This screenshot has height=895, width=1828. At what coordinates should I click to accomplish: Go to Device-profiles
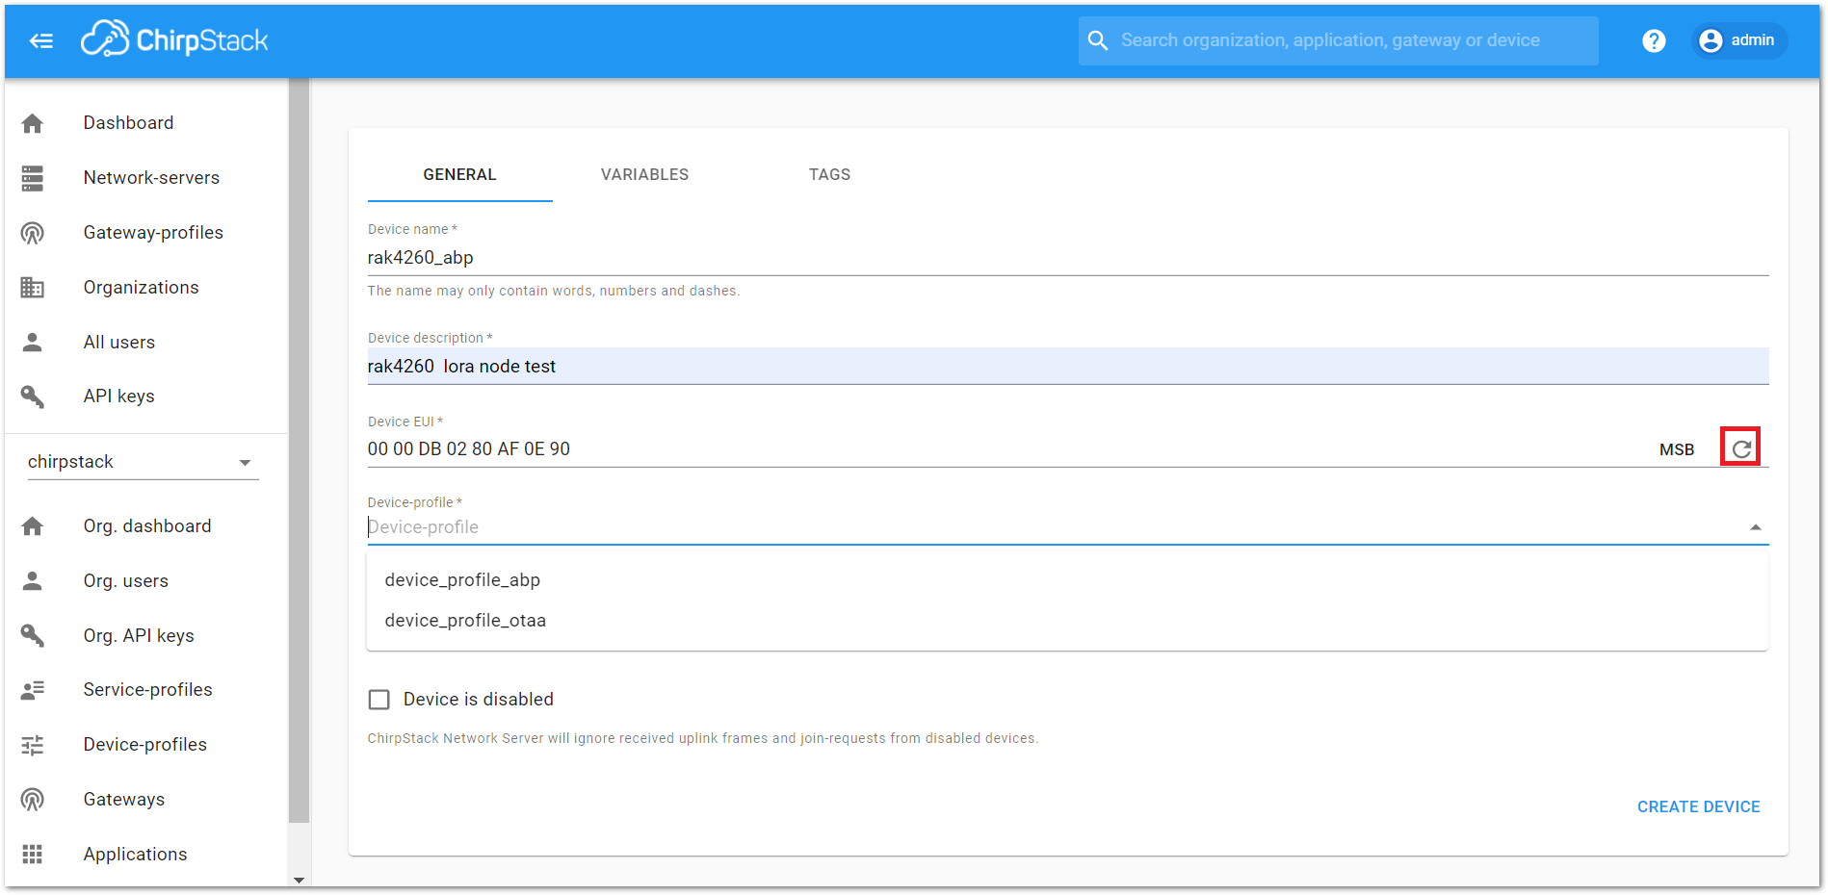(146, 745)
